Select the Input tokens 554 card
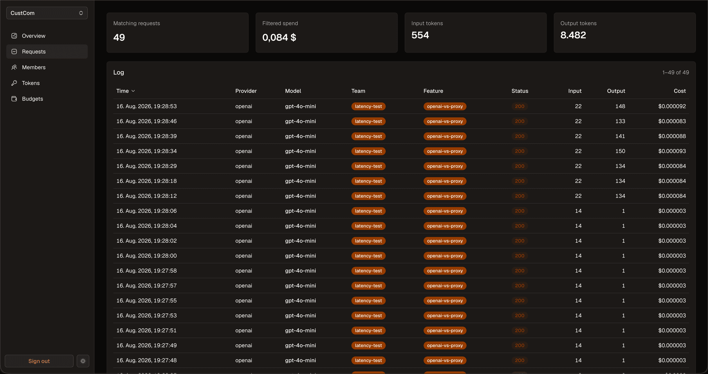Viewport: 708px width, 374px height. pyautogui.click(x=476, y=33)
